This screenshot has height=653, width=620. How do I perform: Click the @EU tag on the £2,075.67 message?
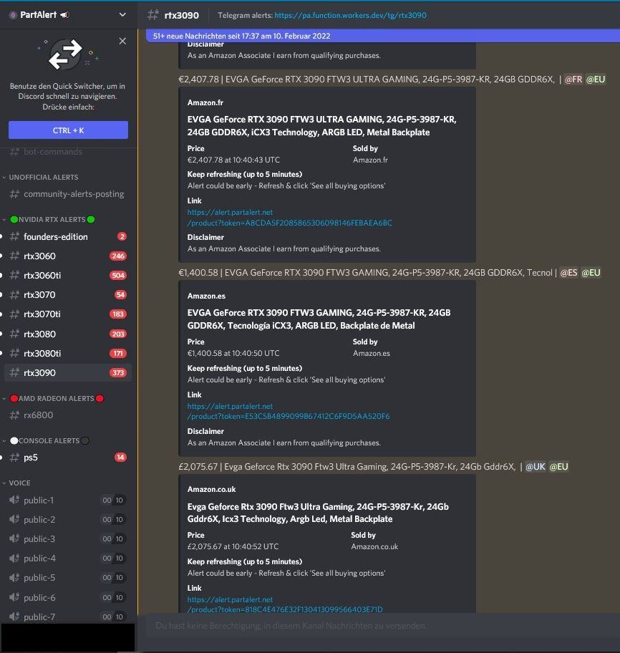(x=559, y=466)
